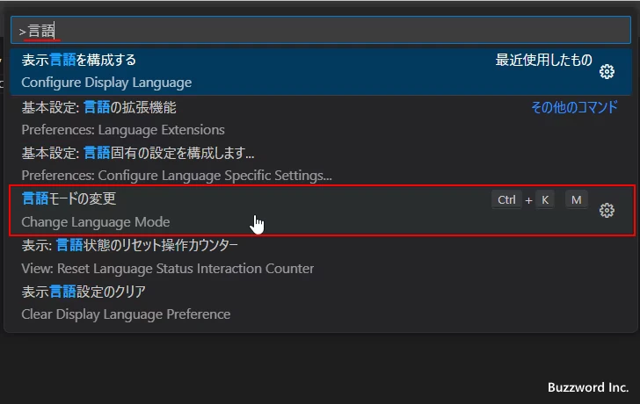
Task: Select 'Configure Display Language' command
Action: (x=321, y=71)
